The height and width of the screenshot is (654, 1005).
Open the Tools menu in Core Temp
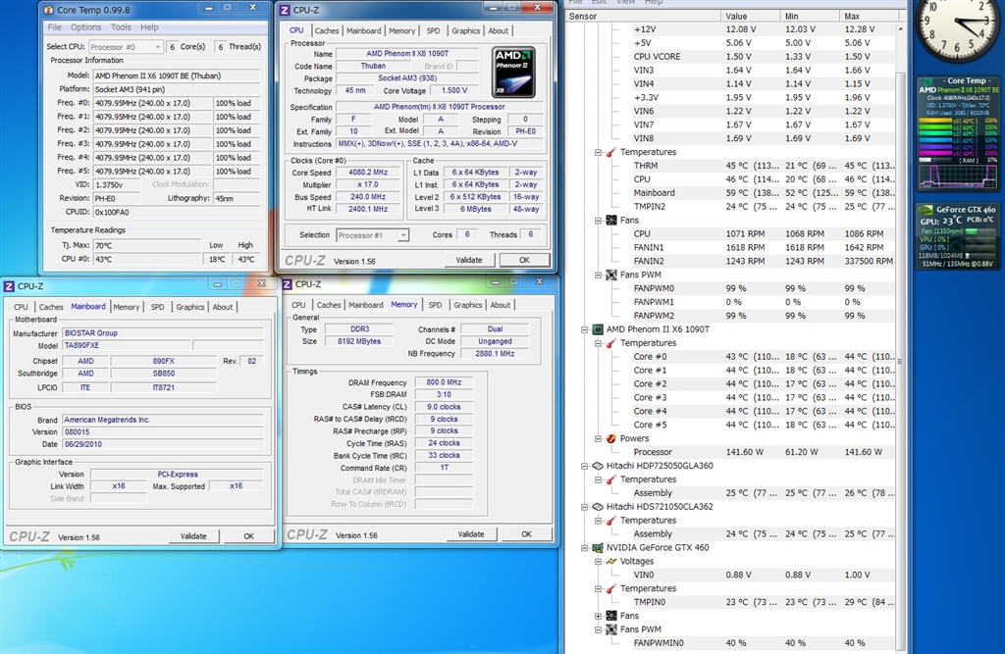(x=121, y=27)
